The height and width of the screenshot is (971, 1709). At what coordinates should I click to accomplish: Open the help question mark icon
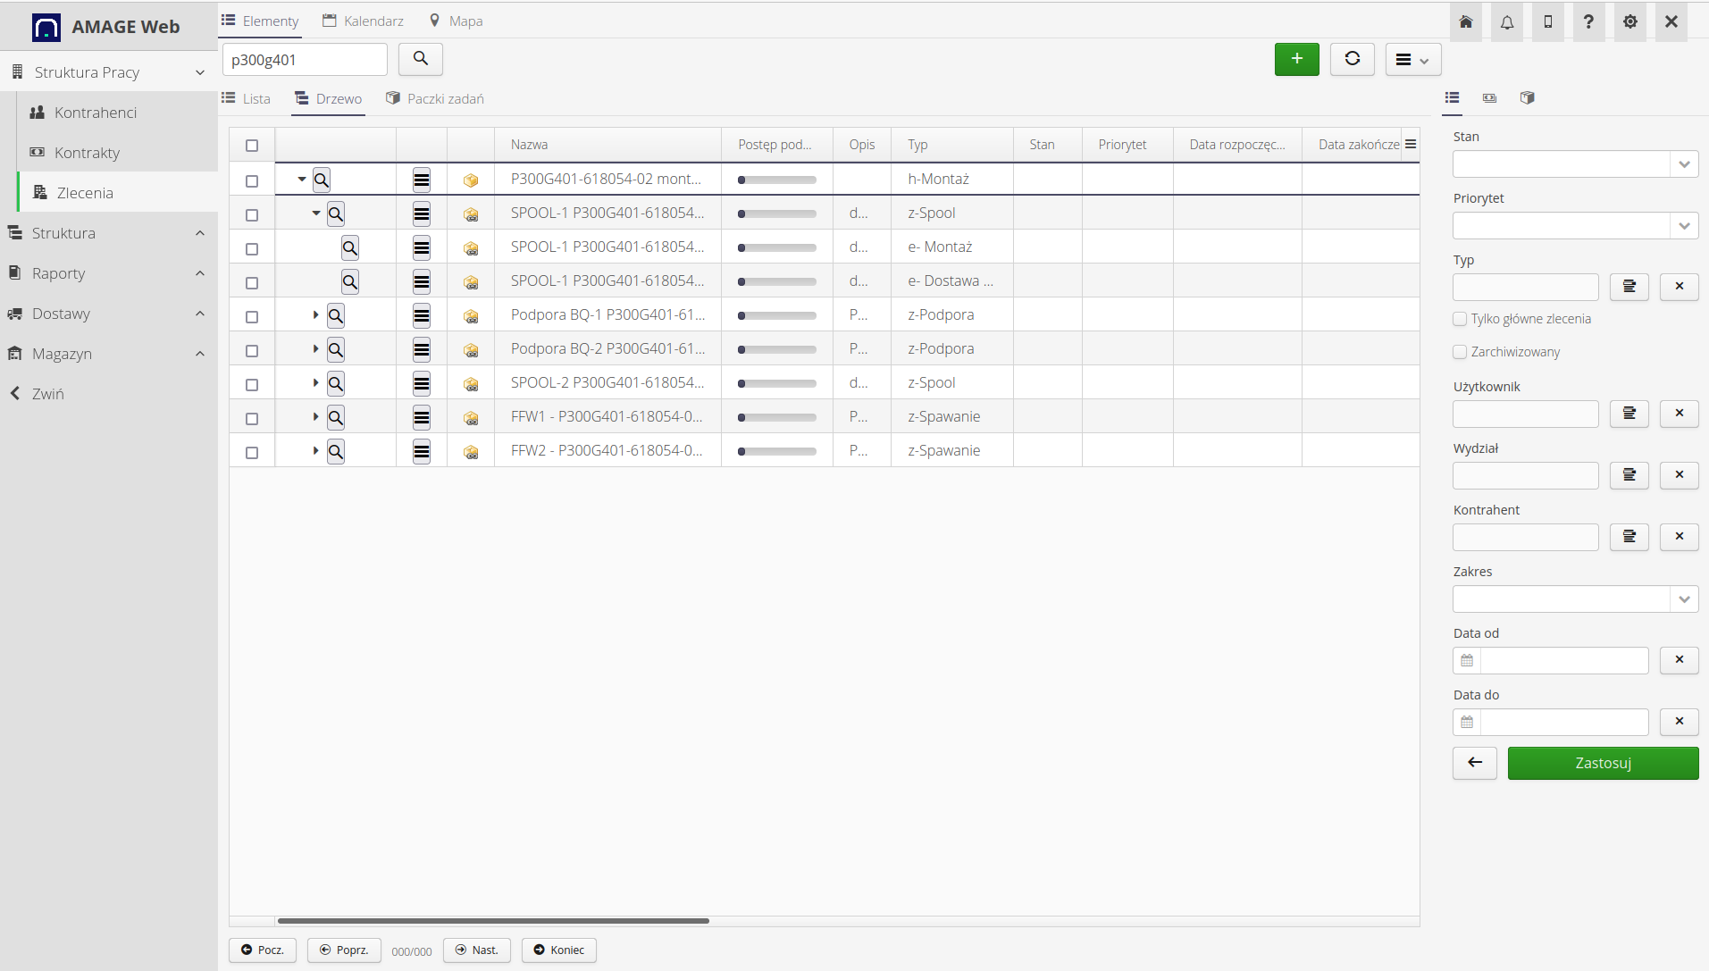1588,22
